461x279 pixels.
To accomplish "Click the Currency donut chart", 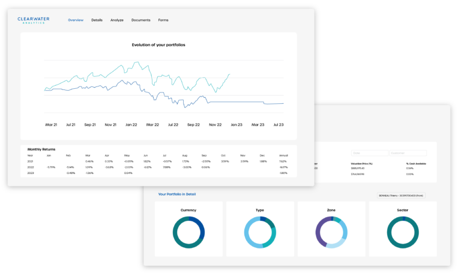I will click(x=188, y=232).
